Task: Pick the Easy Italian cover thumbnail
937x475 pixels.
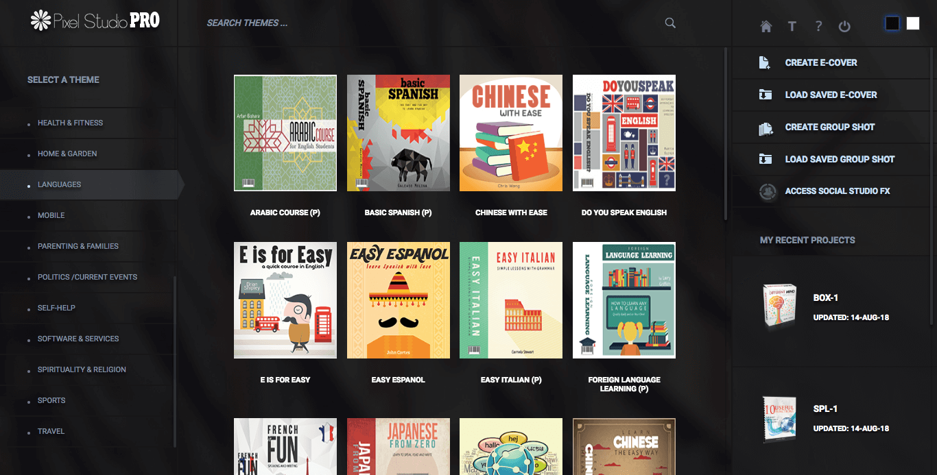Action: click(x=511, y=300)
